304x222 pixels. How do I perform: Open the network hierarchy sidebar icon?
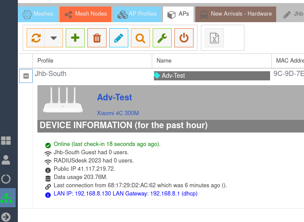coord(7,198)
